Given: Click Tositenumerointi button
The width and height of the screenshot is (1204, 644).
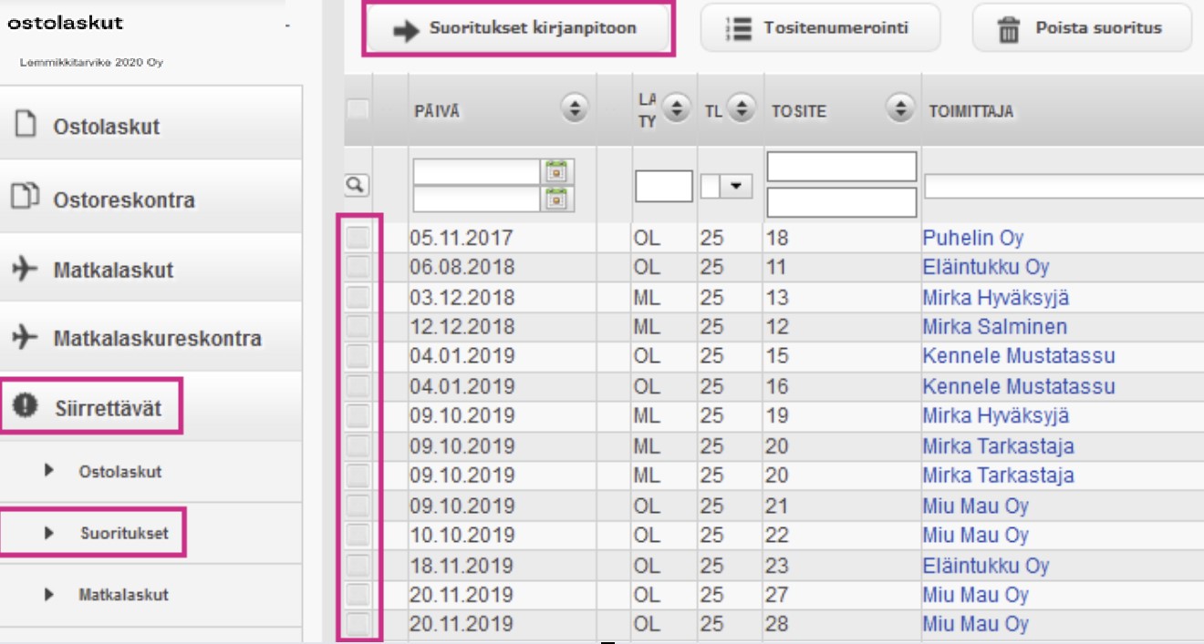Looking at the screenshot, I should 820,28.
